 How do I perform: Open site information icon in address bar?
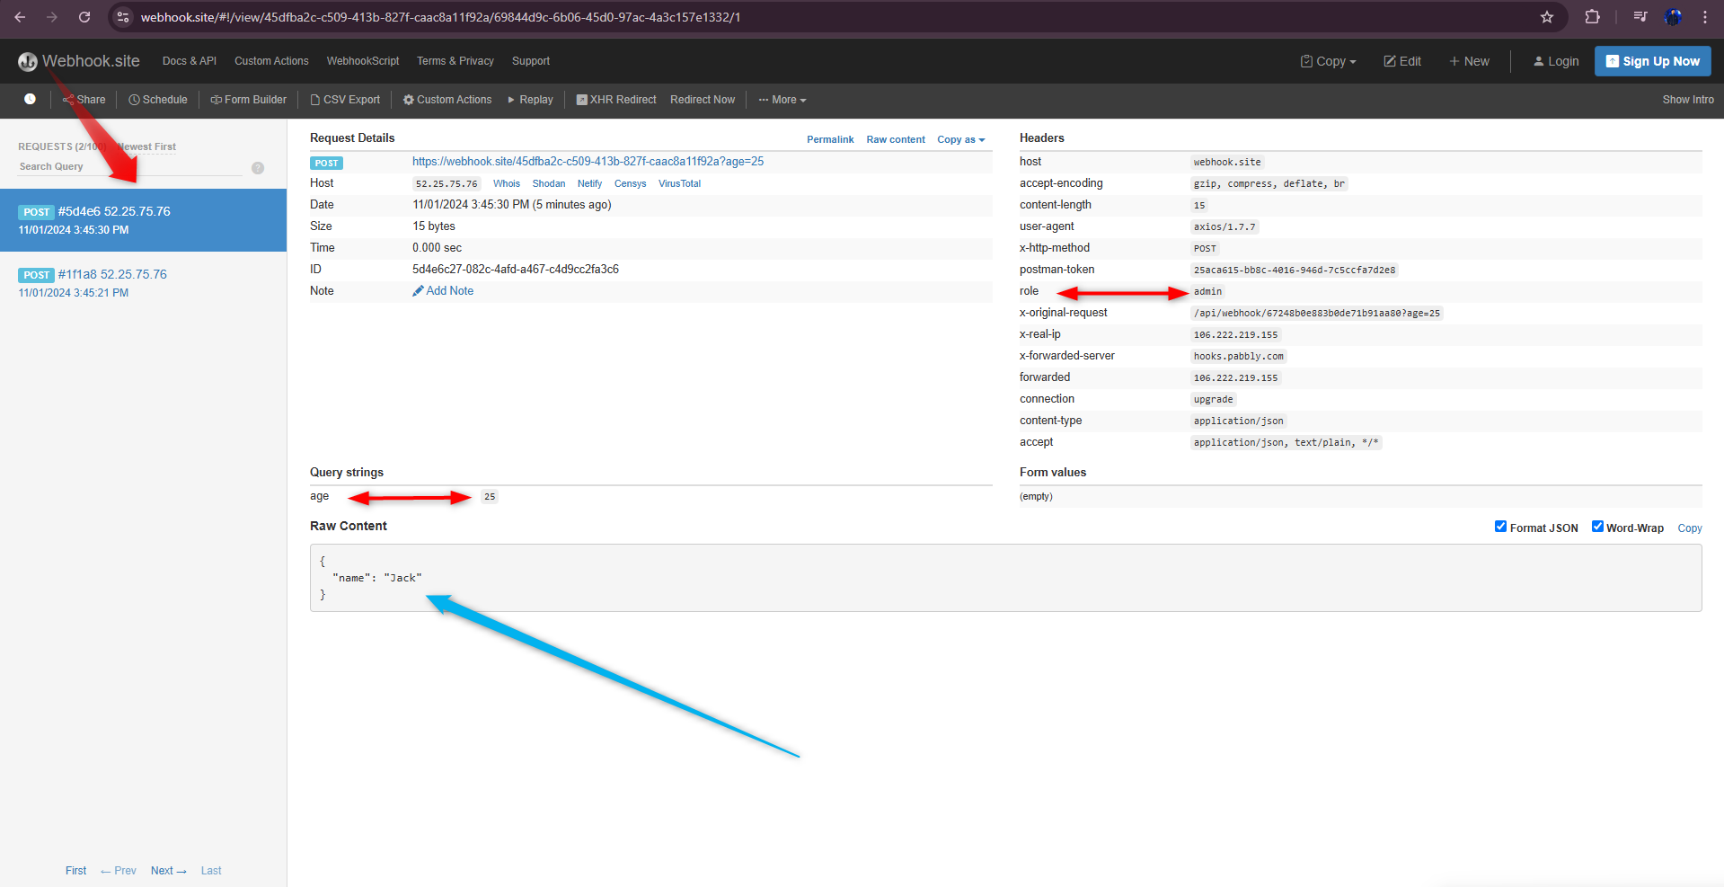123,17
